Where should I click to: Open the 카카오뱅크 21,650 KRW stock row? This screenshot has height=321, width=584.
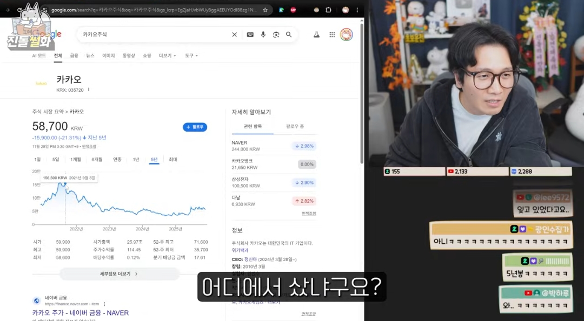pos(274,164)
